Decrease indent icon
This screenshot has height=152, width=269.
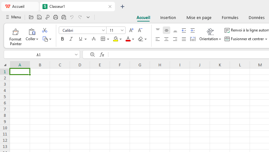184,30
